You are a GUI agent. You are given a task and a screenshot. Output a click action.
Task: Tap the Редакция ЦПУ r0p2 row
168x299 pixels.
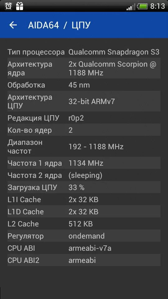84,118
